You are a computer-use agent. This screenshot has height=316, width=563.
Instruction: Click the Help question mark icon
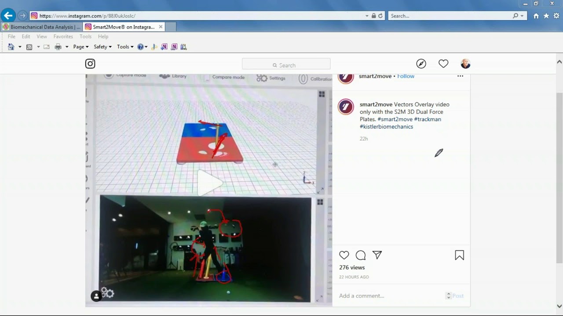point(140,47)
